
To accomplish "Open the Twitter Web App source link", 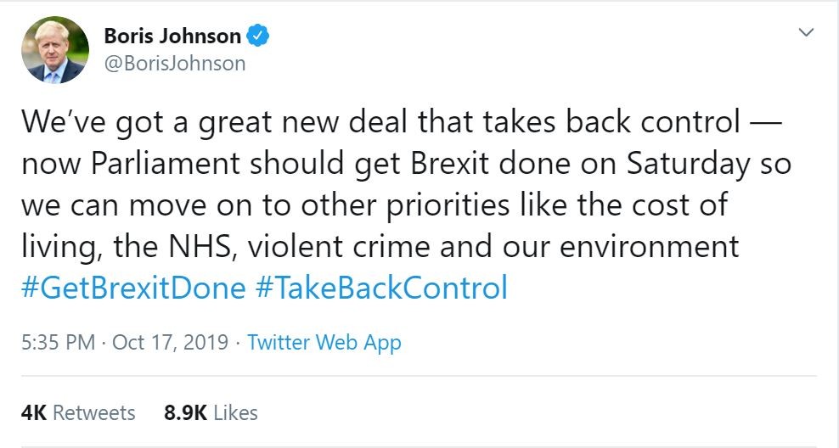I will click(x=324, y=343).
